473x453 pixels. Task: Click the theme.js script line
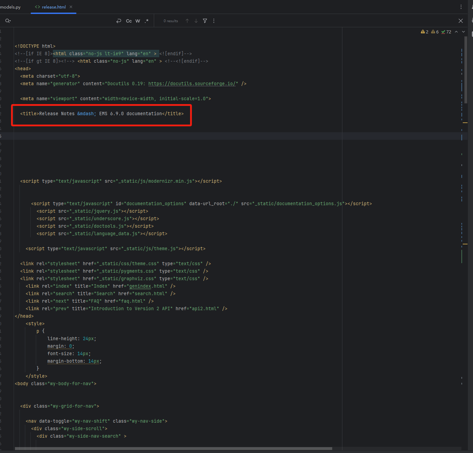pos(116,248)
